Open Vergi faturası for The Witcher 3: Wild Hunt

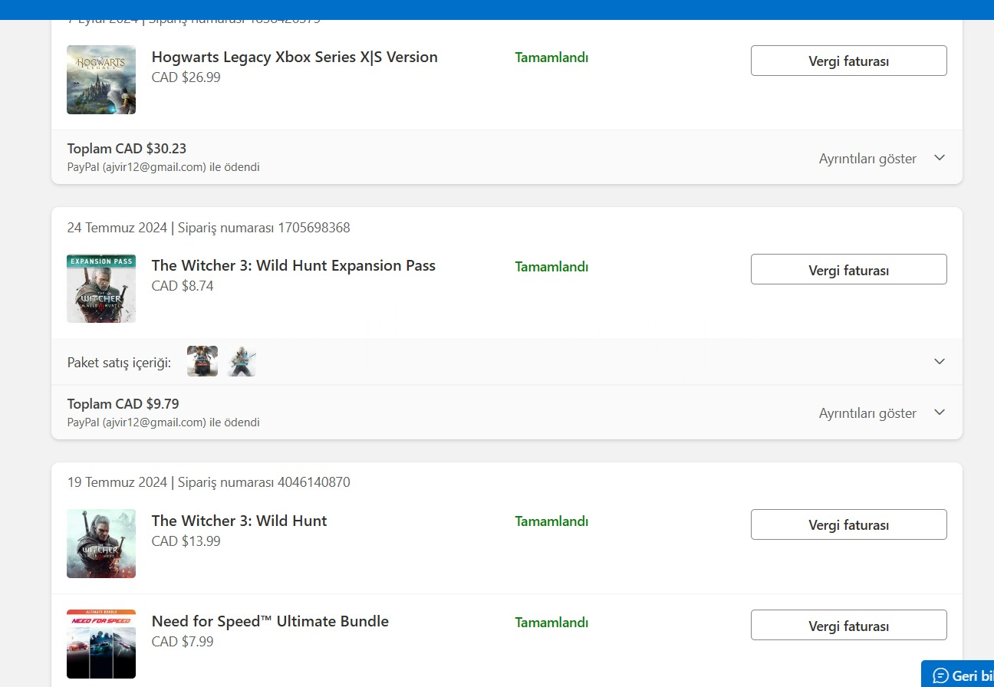(x=848, y=524)
